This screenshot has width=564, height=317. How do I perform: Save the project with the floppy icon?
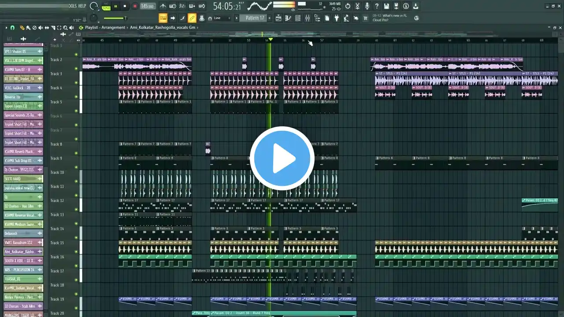pos(386,6)
